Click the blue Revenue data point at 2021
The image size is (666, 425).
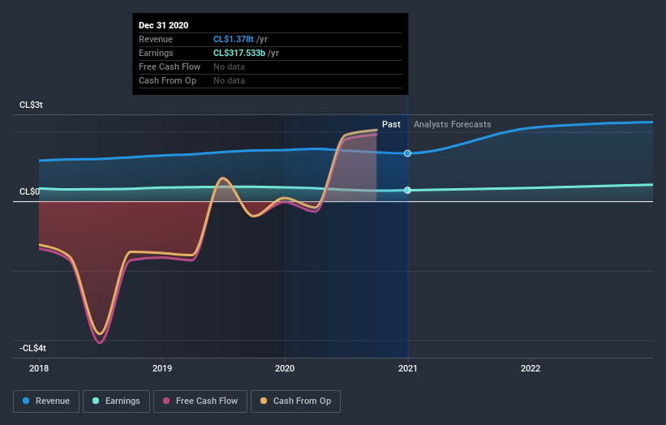(x=407, y=153)
